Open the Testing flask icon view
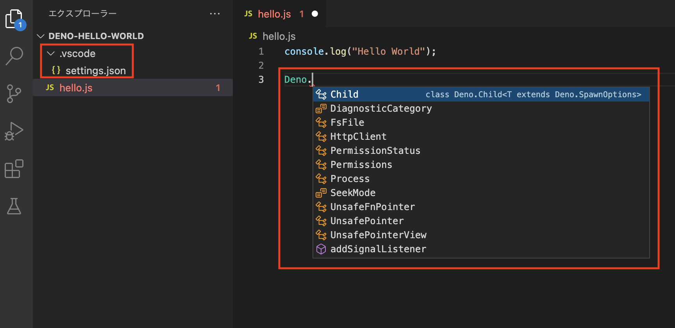Image resolution: width=675 pixels, height=328 pixels. coord(14,206)
